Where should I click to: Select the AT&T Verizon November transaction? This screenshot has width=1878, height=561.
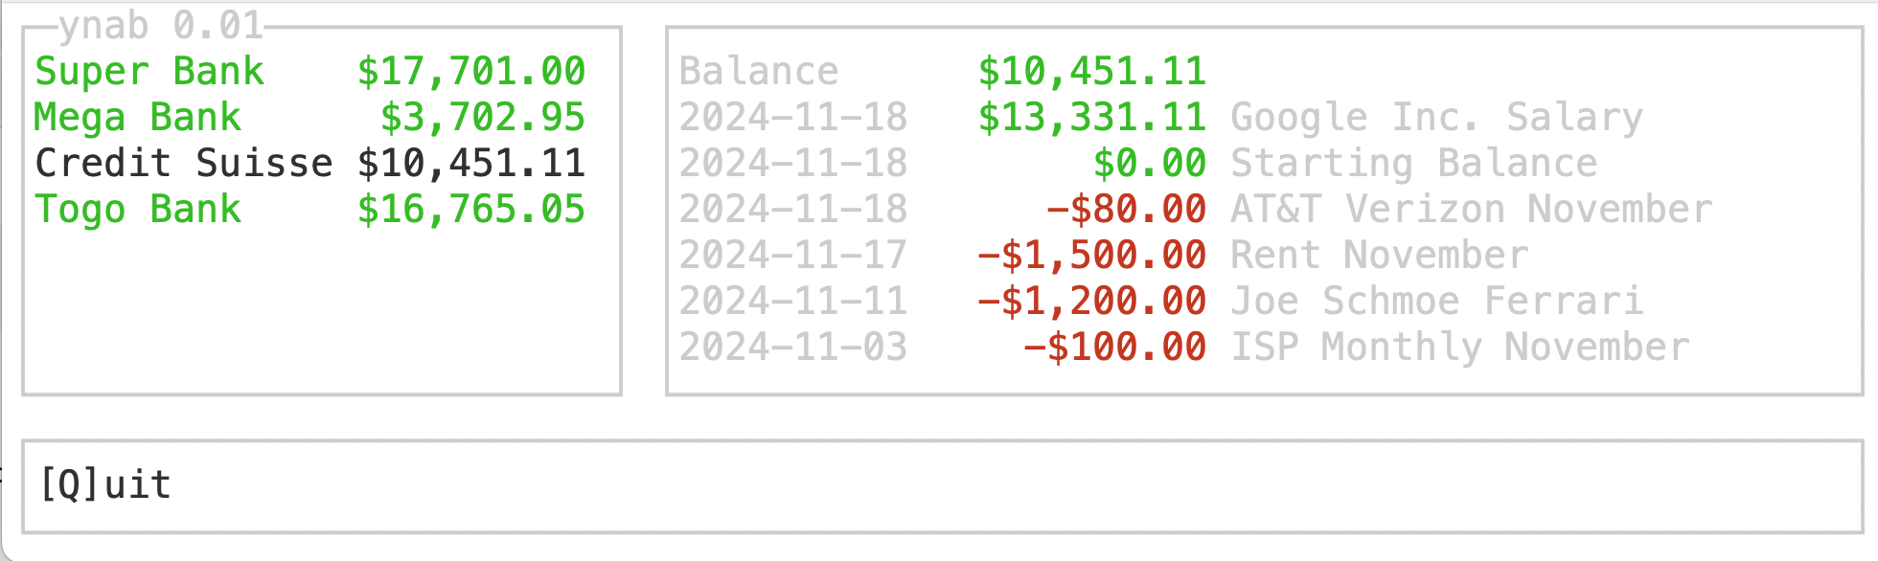(1196, 210)
